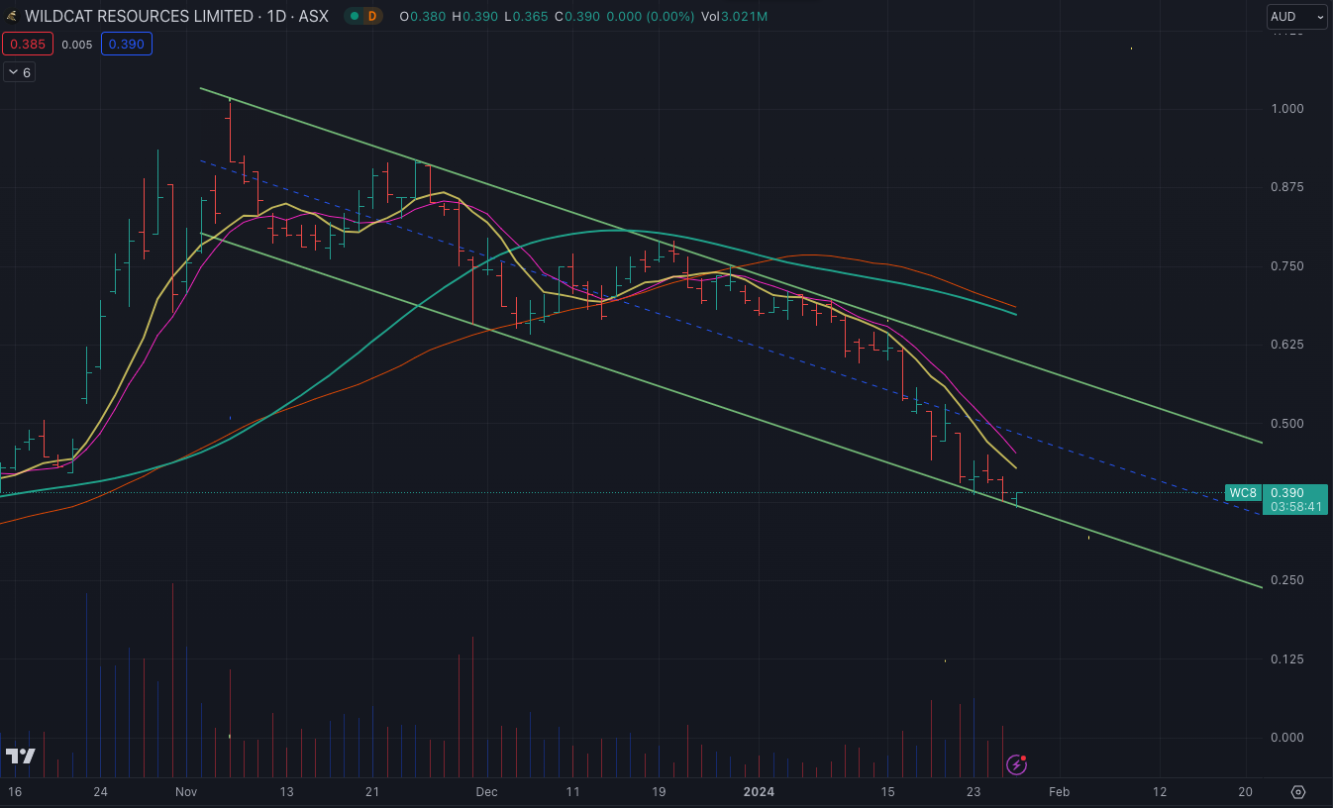Click the 0.390 current price countdown label
Viewport: 1333px width, 808px height.
[1295, 500]
